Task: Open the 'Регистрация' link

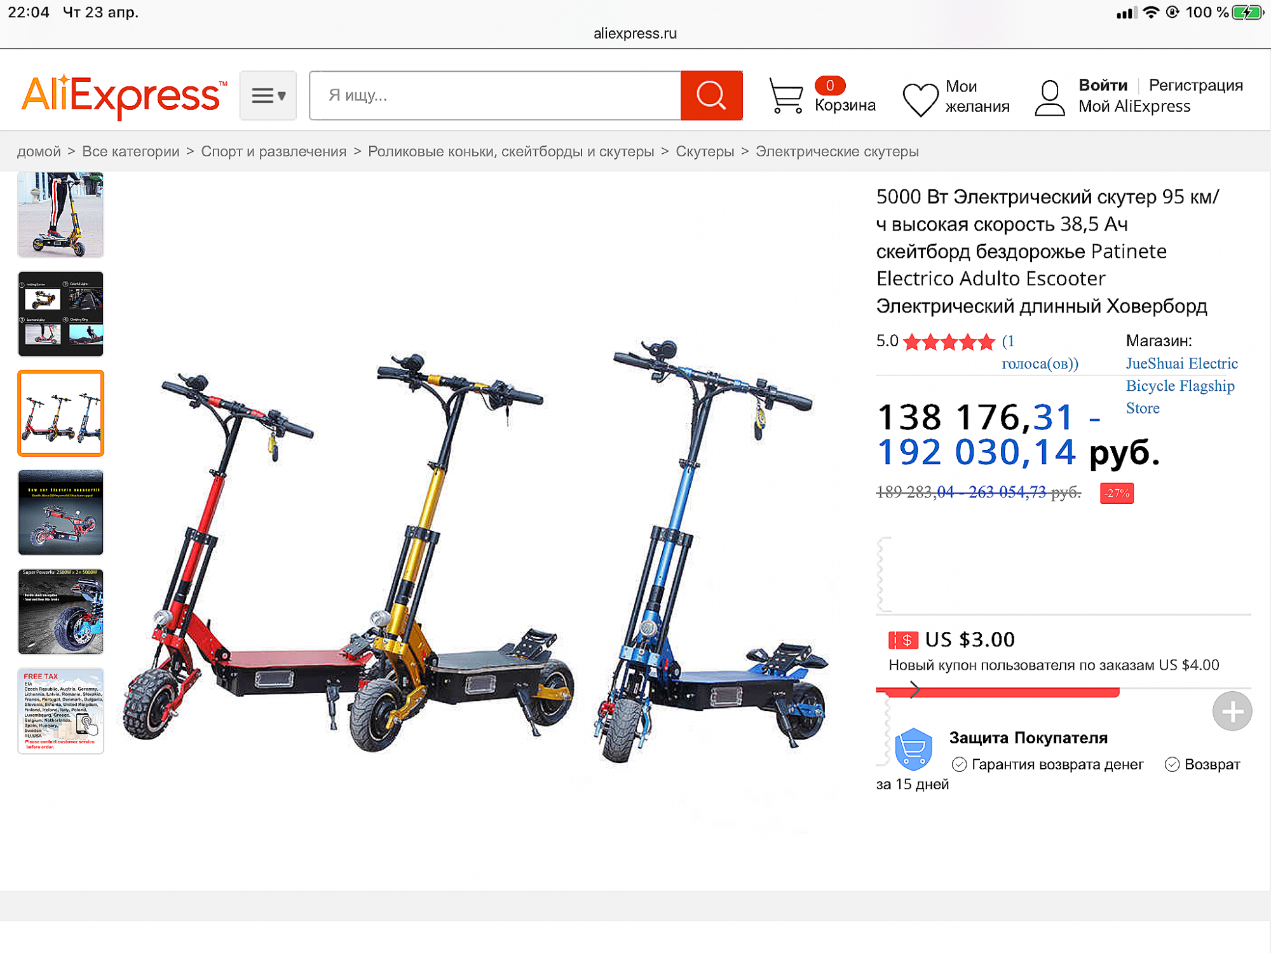Action: [1195, 85]
